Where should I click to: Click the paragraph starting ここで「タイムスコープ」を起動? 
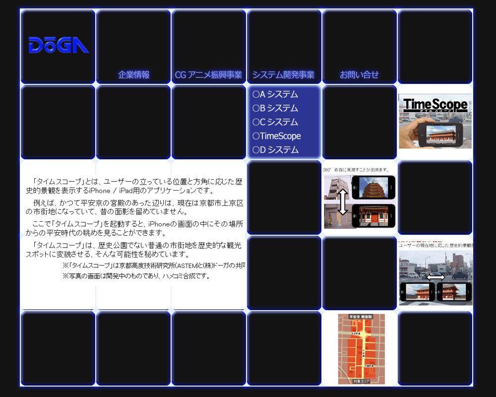click(x=134, y=228)
